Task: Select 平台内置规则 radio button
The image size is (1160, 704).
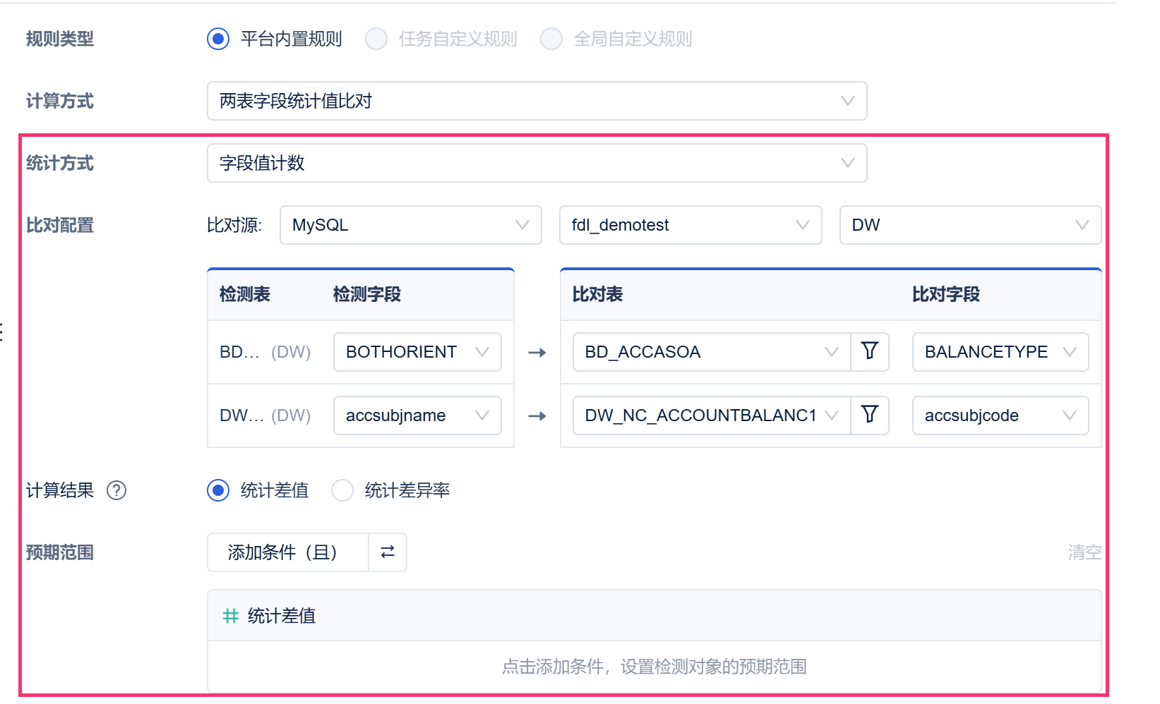Action: click(218, 39)
